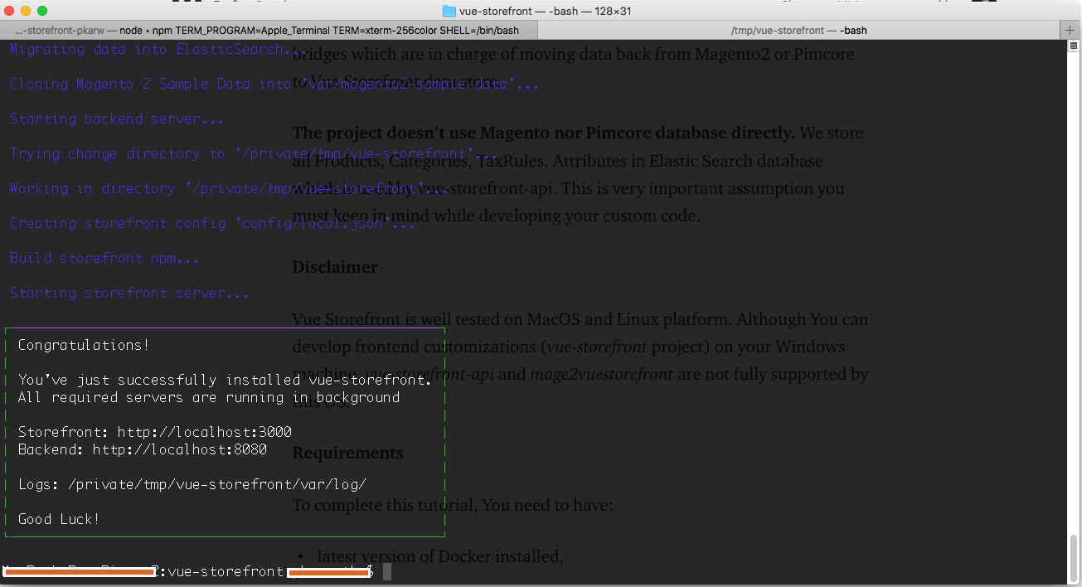Click 'Starting backend server...' line

coord(117,119)
